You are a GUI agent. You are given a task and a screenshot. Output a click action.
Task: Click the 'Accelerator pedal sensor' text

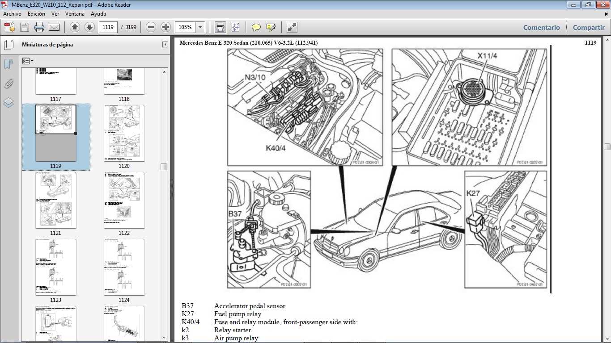coord(250,306)
